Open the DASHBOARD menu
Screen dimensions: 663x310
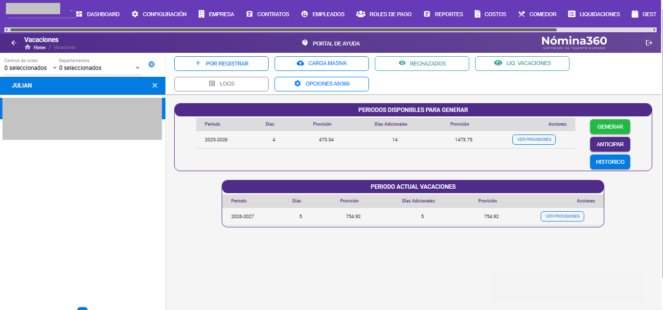(x=98, y=14)
